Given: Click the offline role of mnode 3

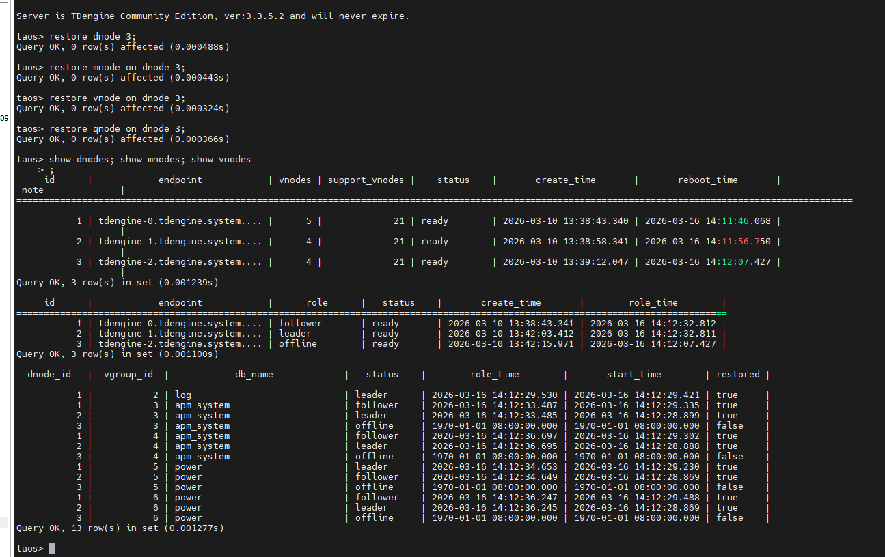Looking at the screenshot, I should [298, 344].
